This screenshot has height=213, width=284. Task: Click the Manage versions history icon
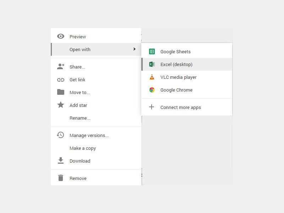pos(60,135)
